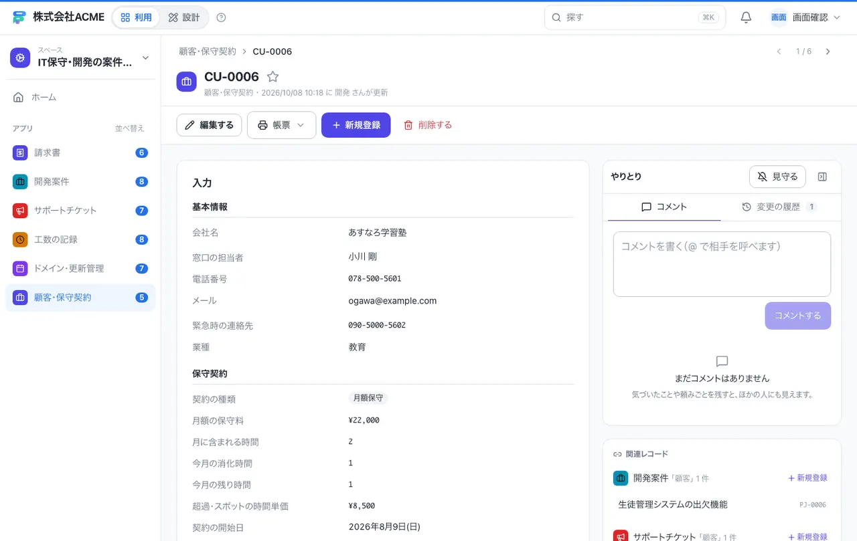
Task: Focus the comment text area
Action: (x=722, y=264)
